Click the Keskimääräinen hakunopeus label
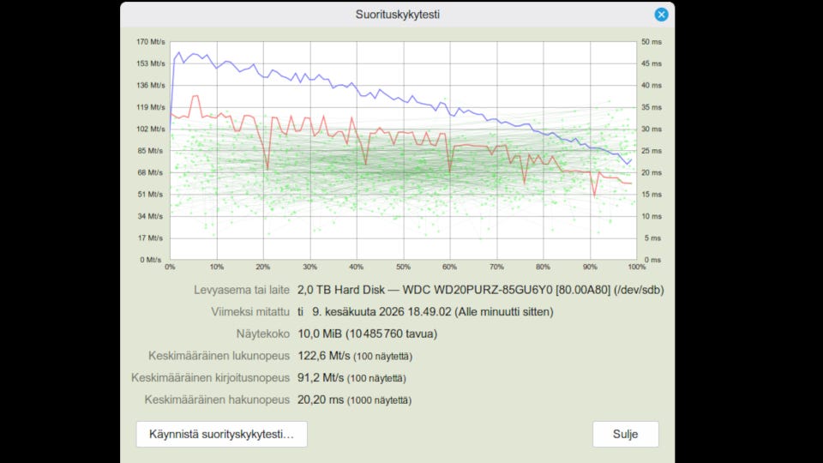823x463 pixels. pyautogui.click(x=217, y=400)
